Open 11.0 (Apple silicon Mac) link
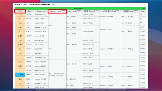This screenshot has width=162, height=91. [56, 76]
